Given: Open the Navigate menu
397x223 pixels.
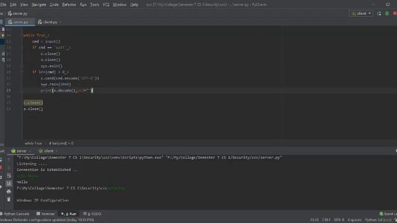Looking at the screenshot, I should click(x=39, y=4).
